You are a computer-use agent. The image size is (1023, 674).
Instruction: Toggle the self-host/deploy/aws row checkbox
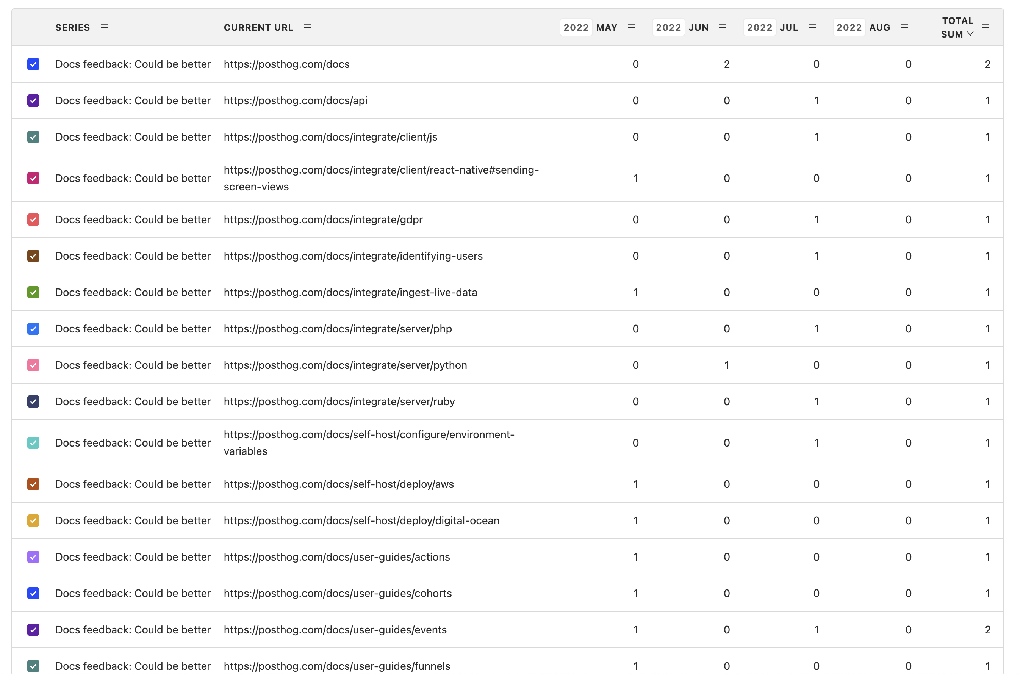(33, 484)
